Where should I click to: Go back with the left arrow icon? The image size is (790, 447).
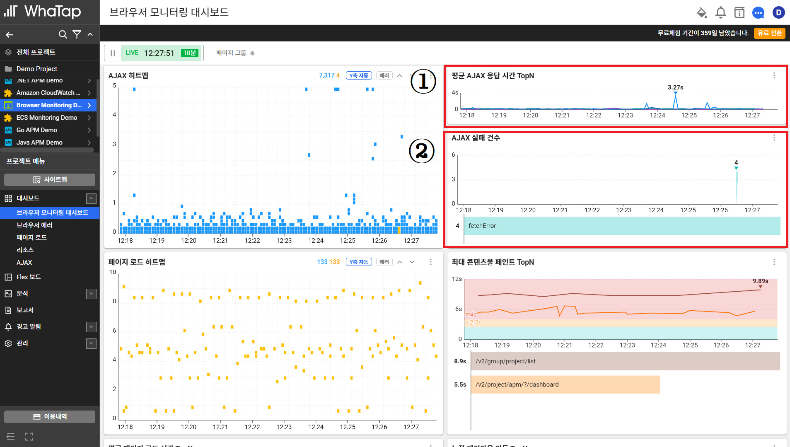(10, 35)
